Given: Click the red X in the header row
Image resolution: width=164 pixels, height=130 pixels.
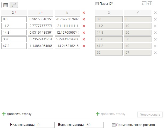Looking at the screenshot, I should tap(84, 13).
